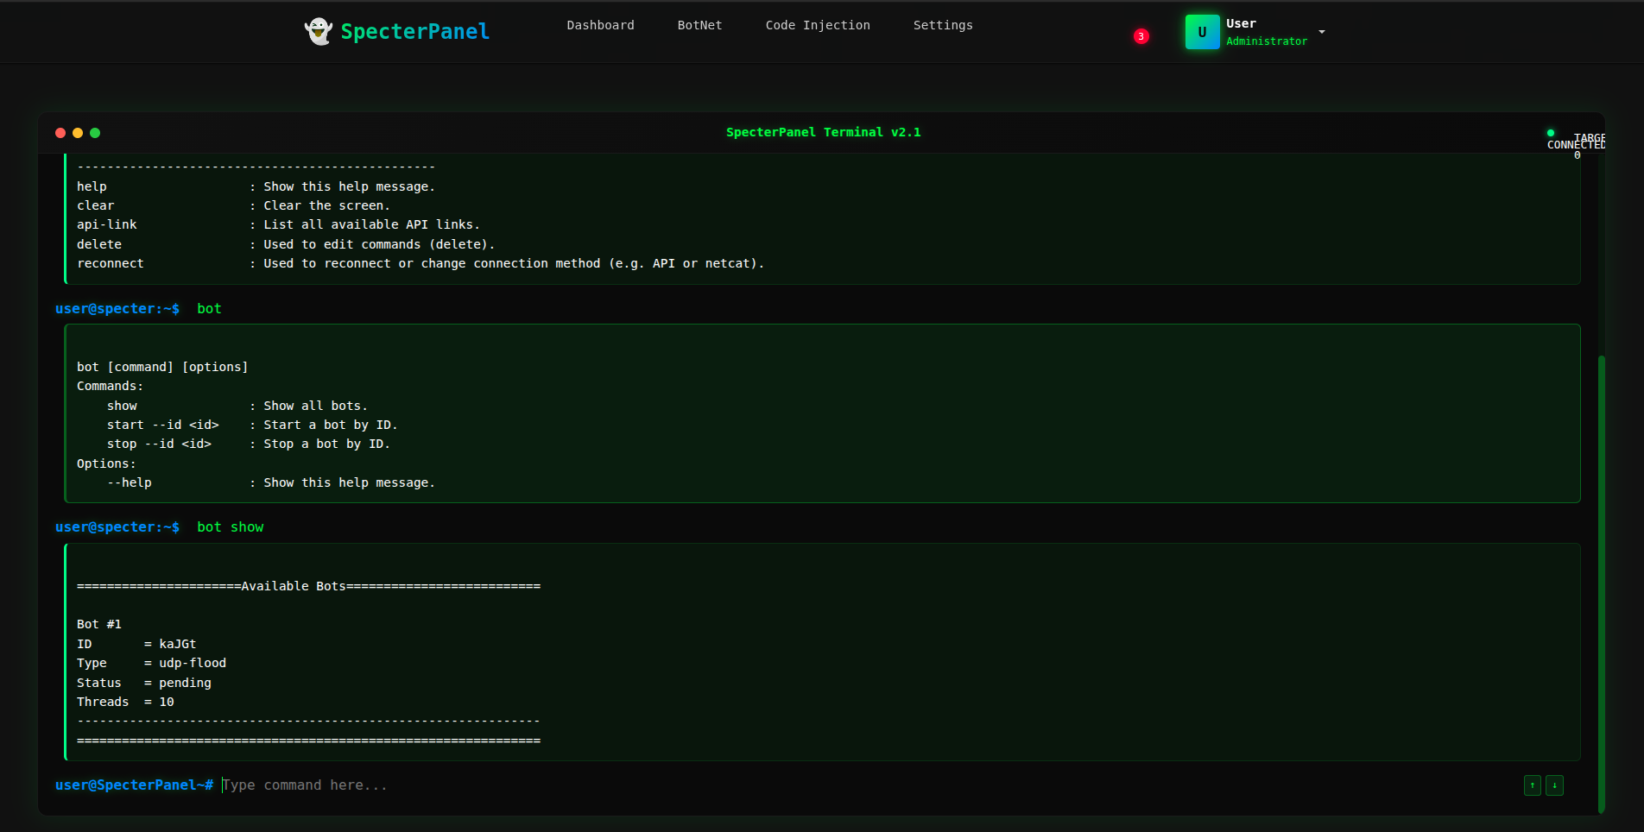The height and width of the screenshot is (832, 1644).
Task: Click the 'Show all bots.' description
Action: (x=315, y=406)
